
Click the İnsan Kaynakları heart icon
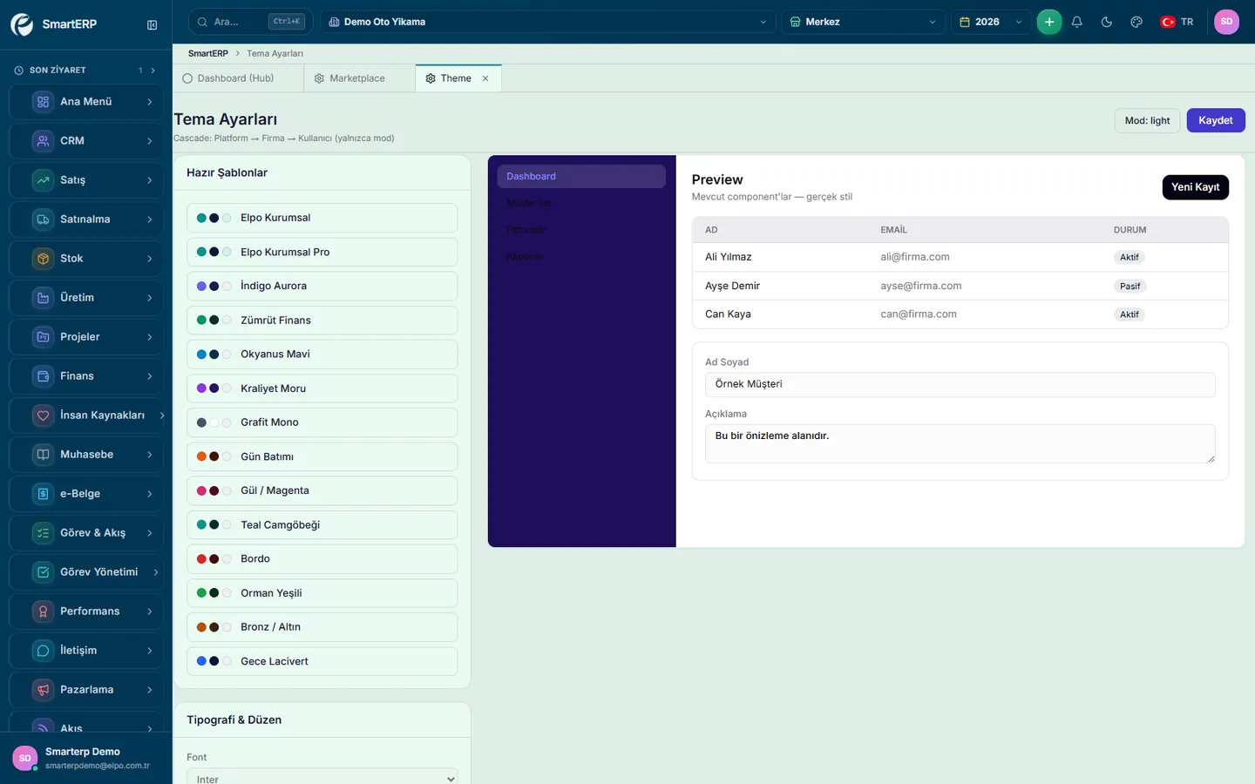click(43, 415)
